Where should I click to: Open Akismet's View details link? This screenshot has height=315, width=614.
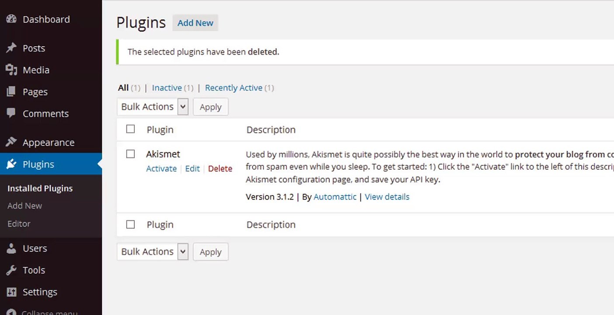pos(387,197)
